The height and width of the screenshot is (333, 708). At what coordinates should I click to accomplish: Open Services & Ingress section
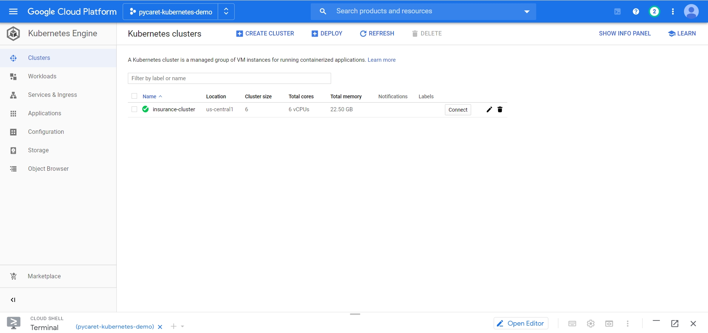pos(52,95)
